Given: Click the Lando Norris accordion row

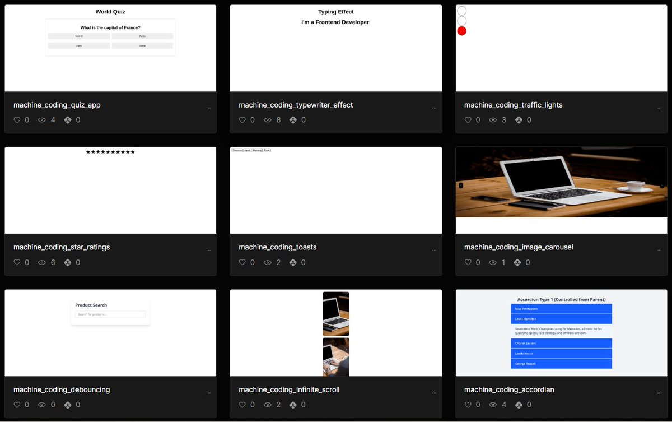Looking at the screenshot, I should click(561, 354).
